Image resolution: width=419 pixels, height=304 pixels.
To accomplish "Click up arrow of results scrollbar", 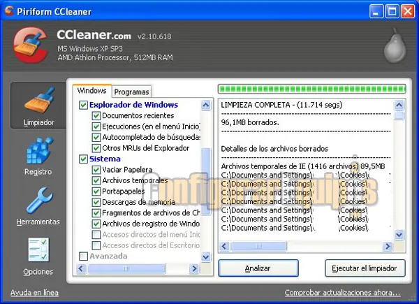I will (x=399, y=105).
